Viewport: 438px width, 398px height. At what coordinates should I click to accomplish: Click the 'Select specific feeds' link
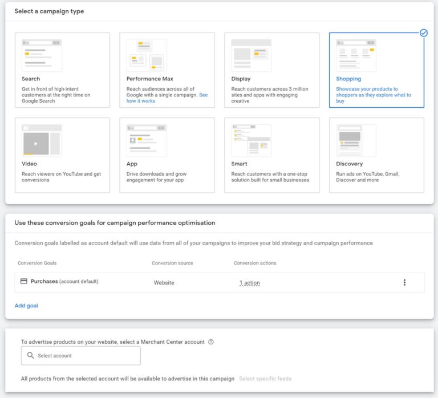pyautogui.click(x=265, y=379)
